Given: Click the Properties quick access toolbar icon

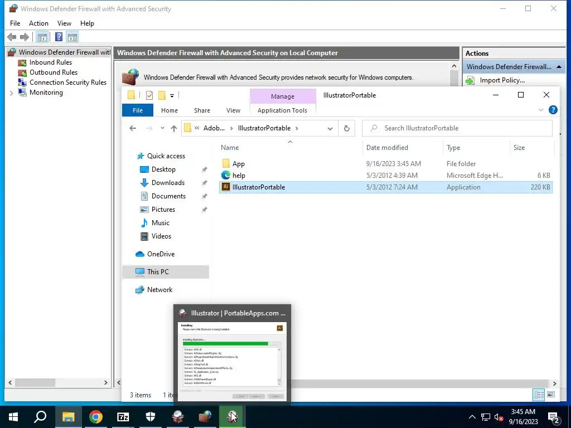Looking at the screenshot, I should pyautogui.click(x=149, y=95).
